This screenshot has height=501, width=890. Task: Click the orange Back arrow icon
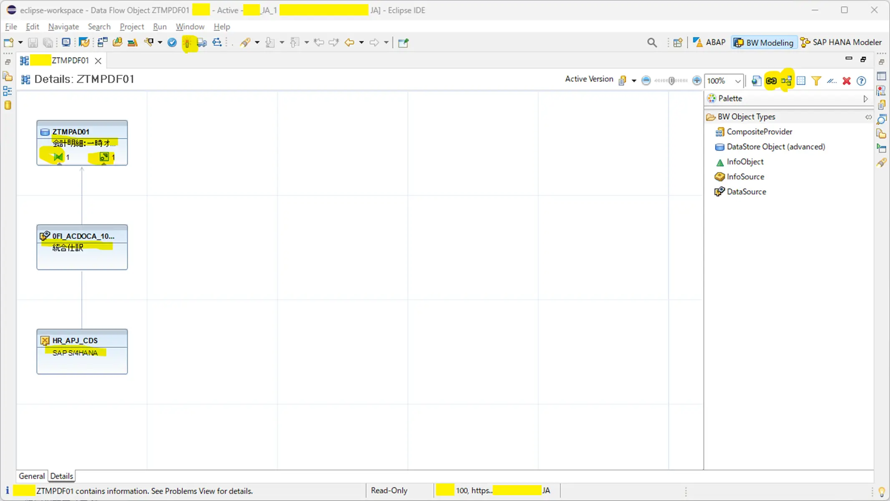point(350,42)
